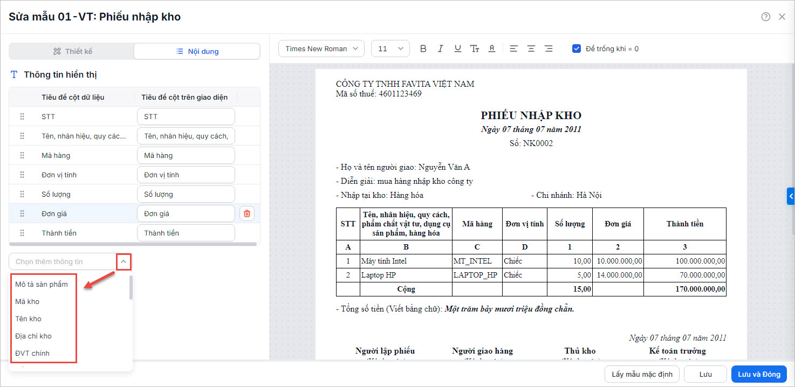This screenshot has height=387, width=795.
Task: Toggle bold formatting
Action: click(x=423, y=49)
